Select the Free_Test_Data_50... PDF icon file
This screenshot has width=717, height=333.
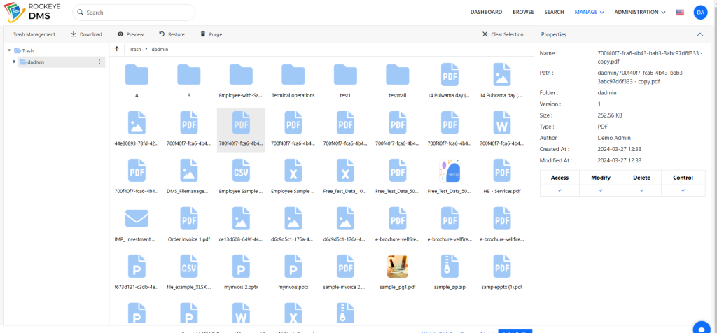tap(398, 176)
